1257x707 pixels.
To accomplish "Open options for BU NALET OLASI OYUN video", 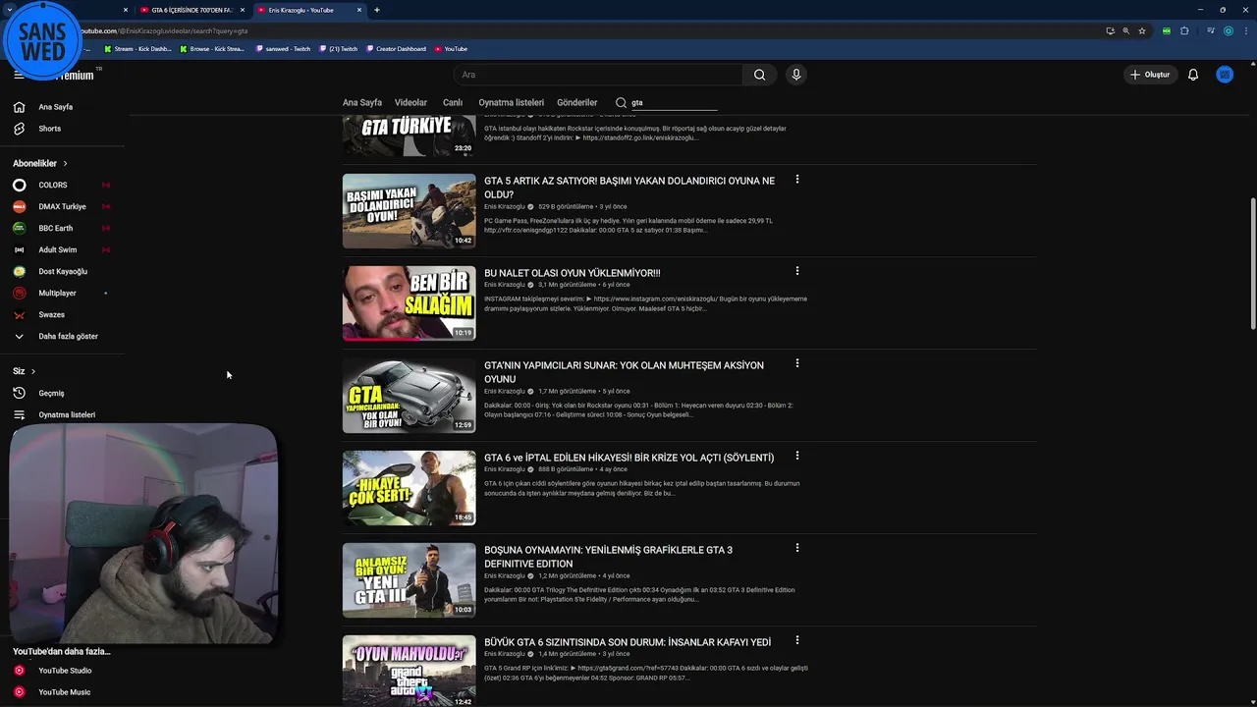I will click(797, 271).
